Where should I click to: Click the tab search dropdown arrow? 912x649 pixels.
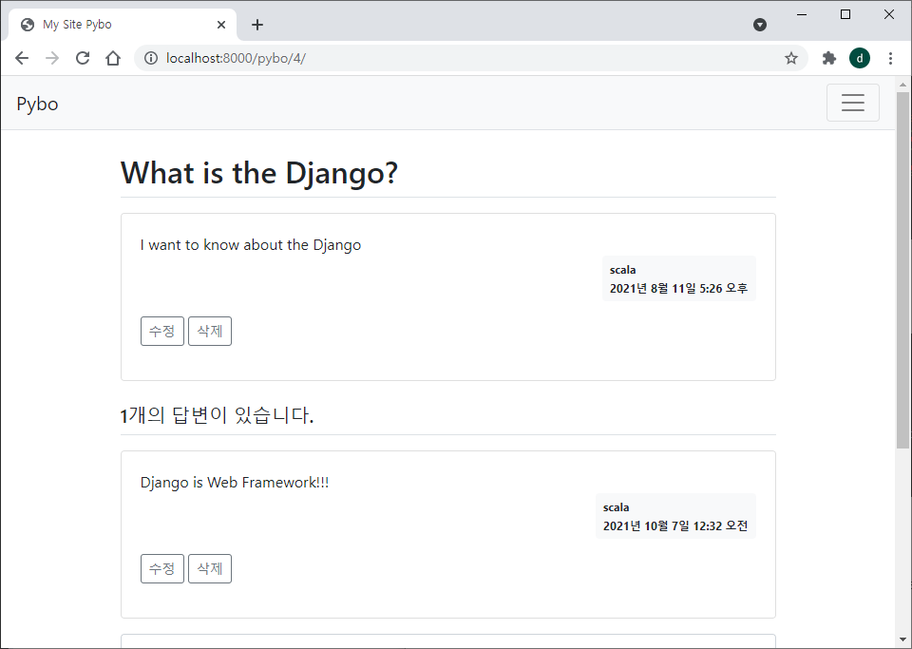[x=760, y=25]
